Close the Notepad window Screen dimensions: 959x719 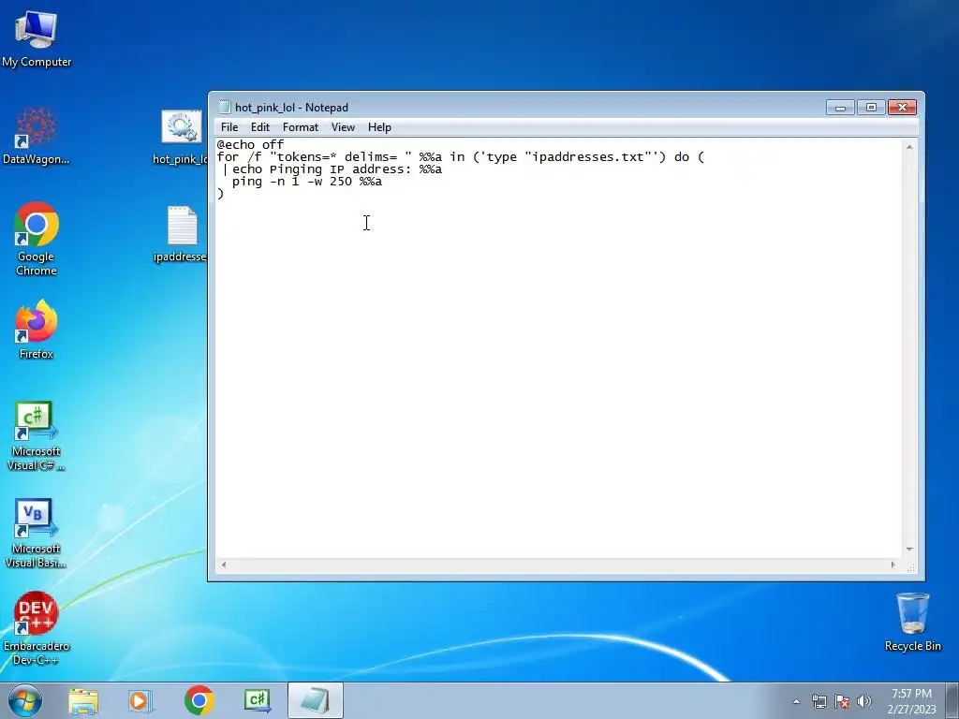pos(902,108)
